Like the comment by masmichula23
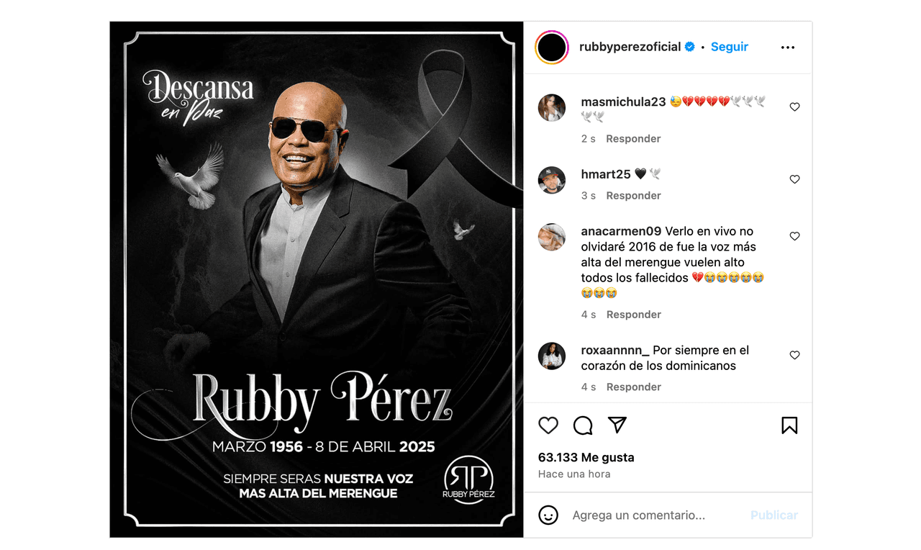Viewport: 921px width, 550px height. (x=794, y=107)
